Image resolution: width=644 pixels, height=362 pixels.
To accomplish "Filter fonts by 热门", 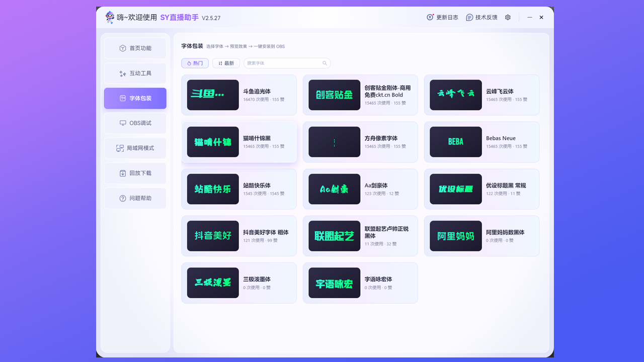I will tap(195, 63).
